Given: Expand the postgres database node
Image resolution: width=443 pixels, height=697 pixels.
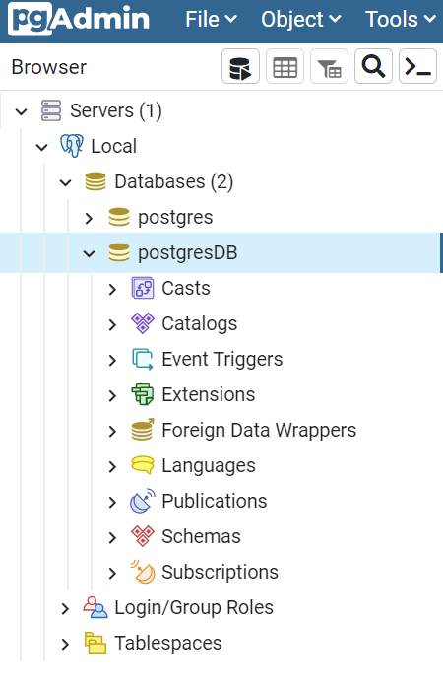Looking at the screenshot, I should coord(89,218).
